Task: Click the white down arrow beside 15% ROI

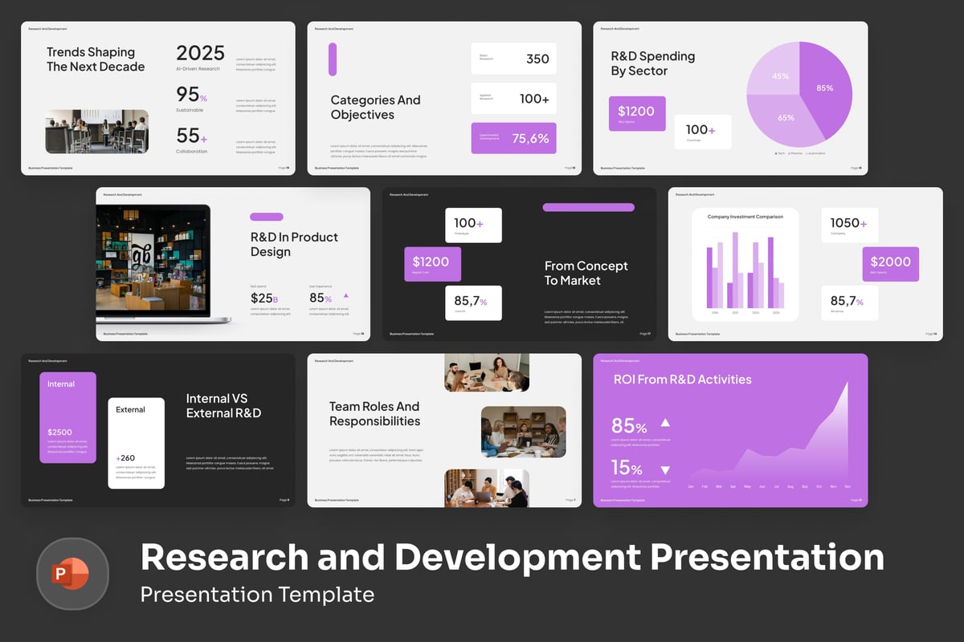Action: click(x=664, y=469)
